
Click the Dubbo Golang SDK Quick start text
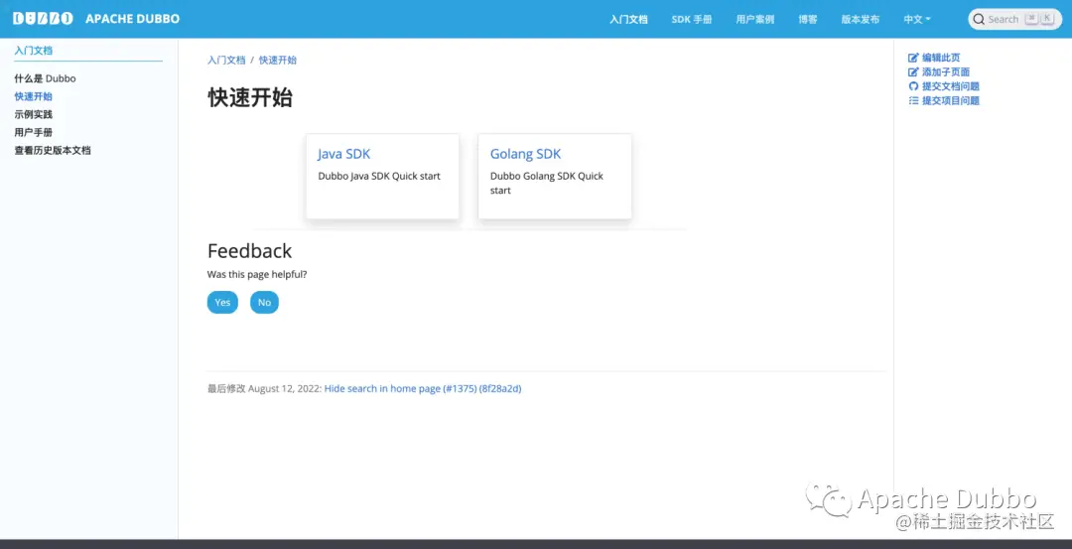click(547, 184)
